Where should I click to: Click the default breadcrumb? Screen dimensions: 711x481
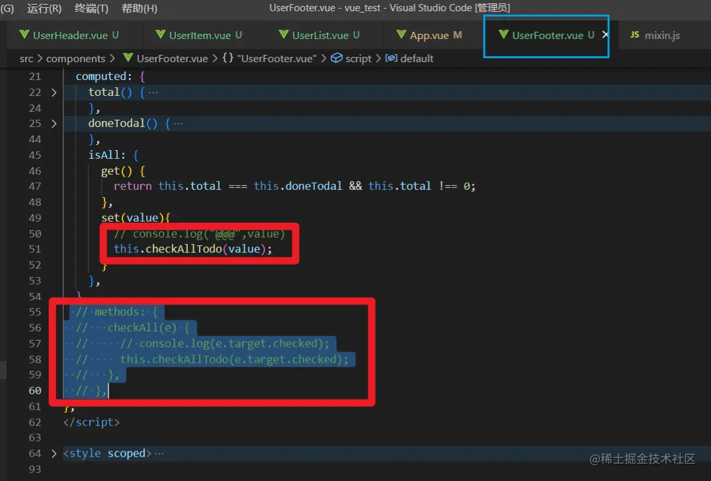[x=417, y=58]
